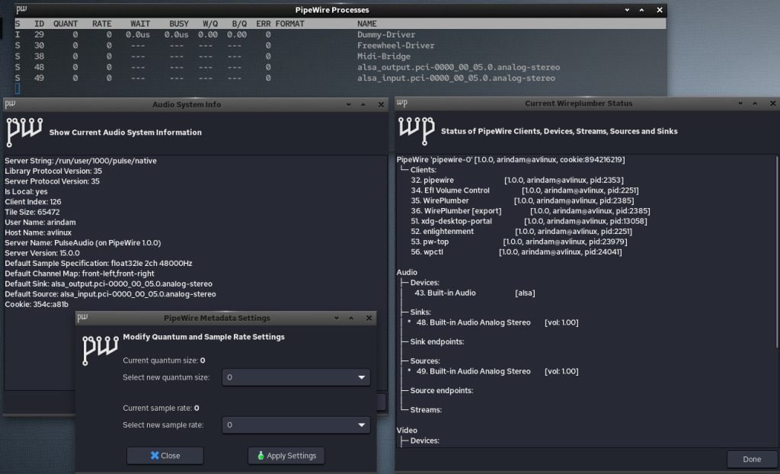Click the 'Default Sink' line in Audio System Info
Viewport: 780px width, 474px height.
(108, 283)
